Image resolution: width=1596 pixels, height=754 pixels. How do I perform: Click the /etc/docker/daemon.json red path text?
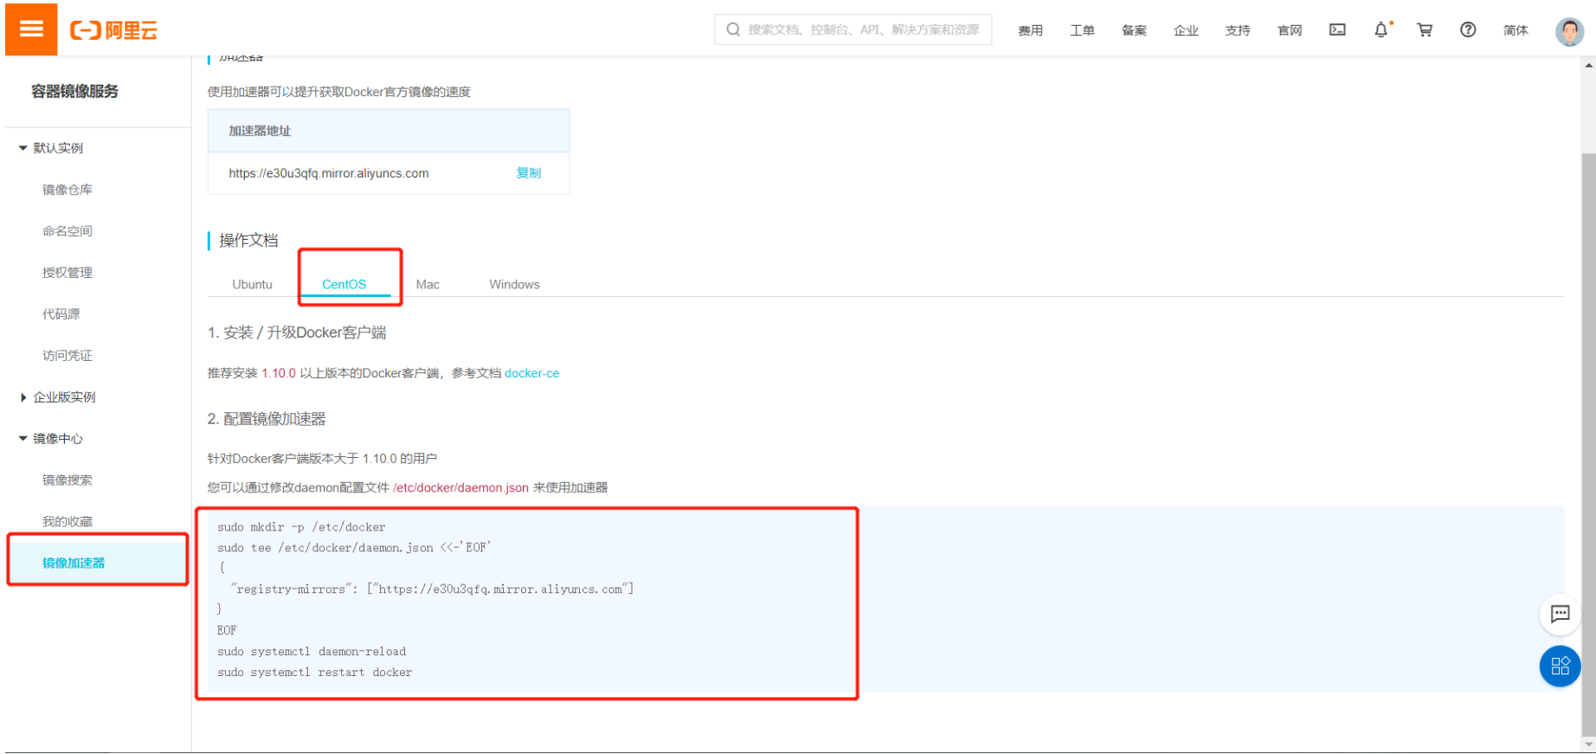460,487
